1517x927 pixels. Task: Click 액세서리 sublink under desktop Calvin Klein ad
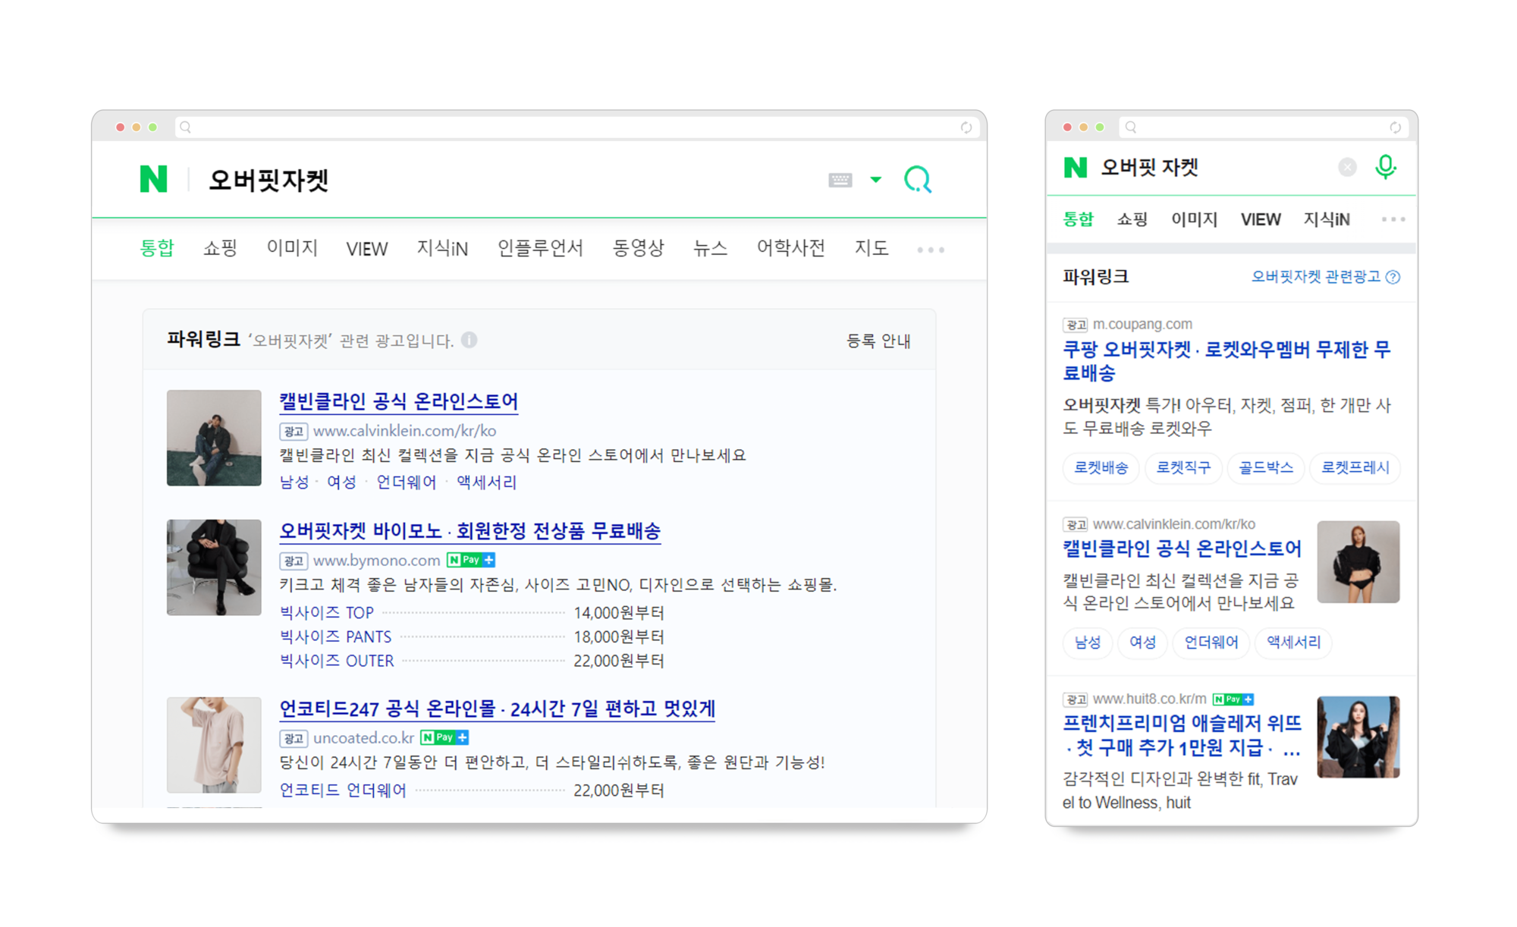pyautogui.click(x=486, y=482)
